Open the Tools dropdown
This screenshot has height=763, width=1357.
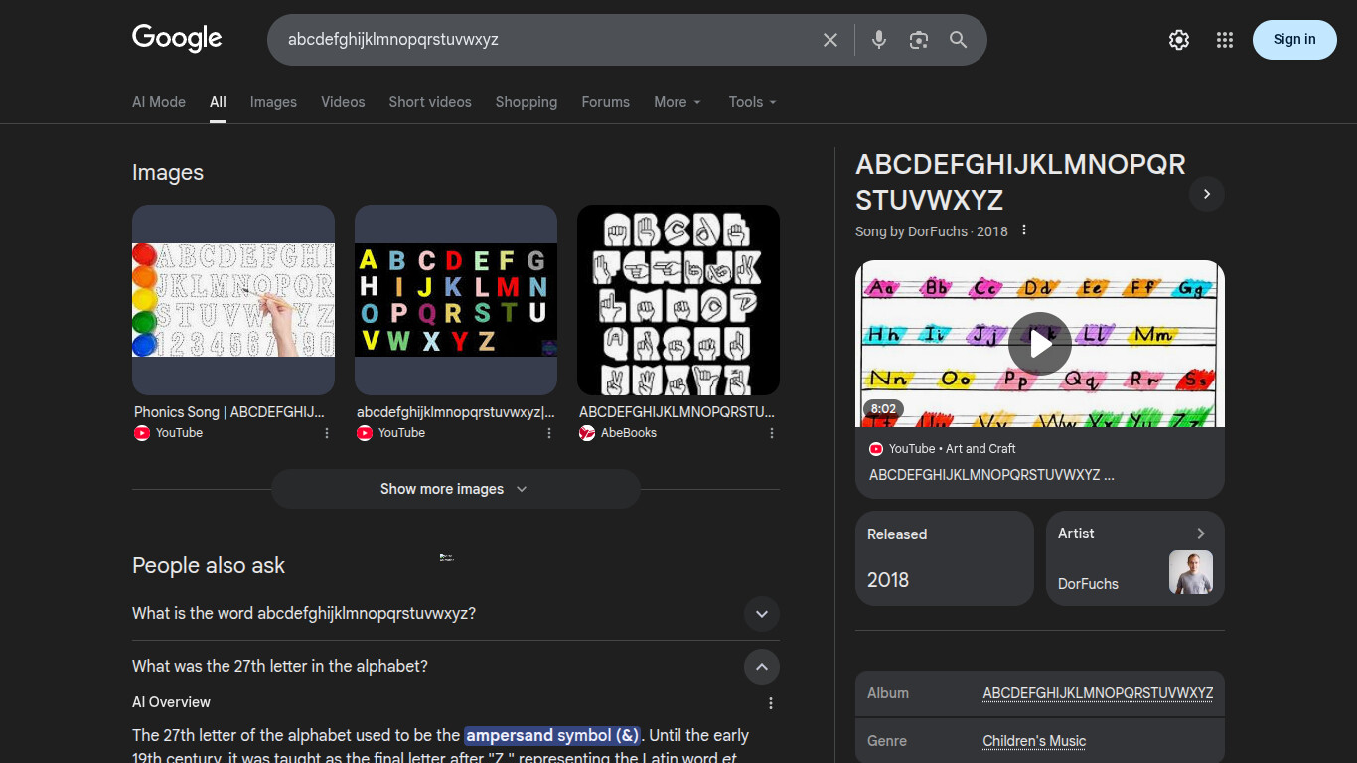pyautogui.click(x=752, y=102)
